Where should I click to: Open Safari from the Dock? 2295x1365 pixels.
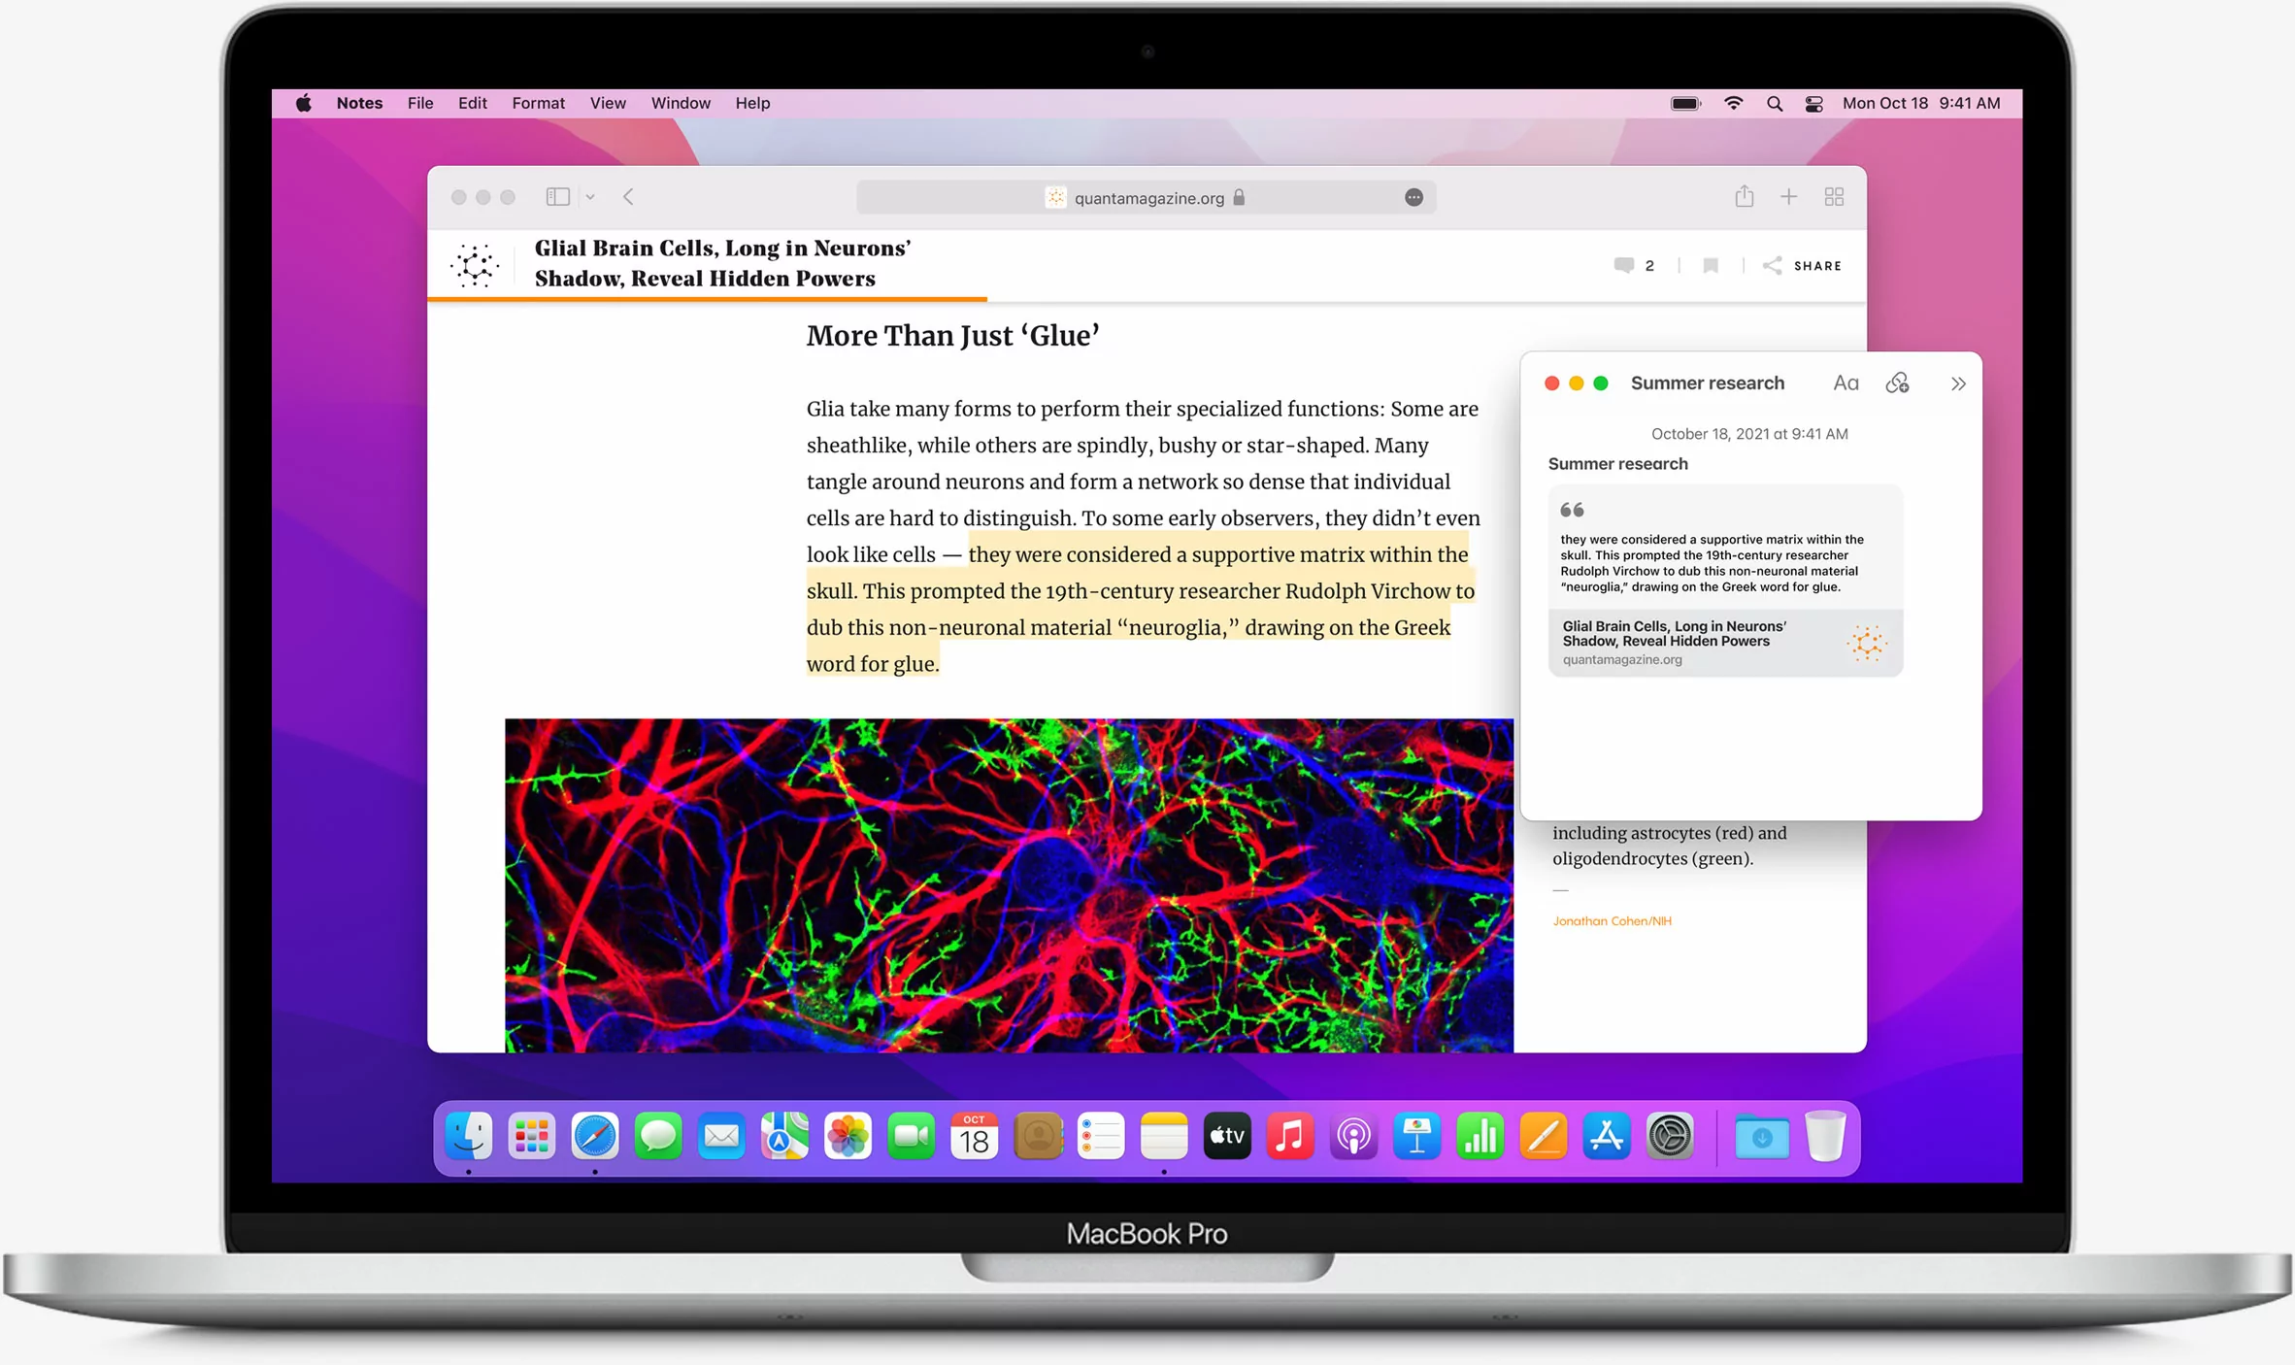[x=595, y=1136]
